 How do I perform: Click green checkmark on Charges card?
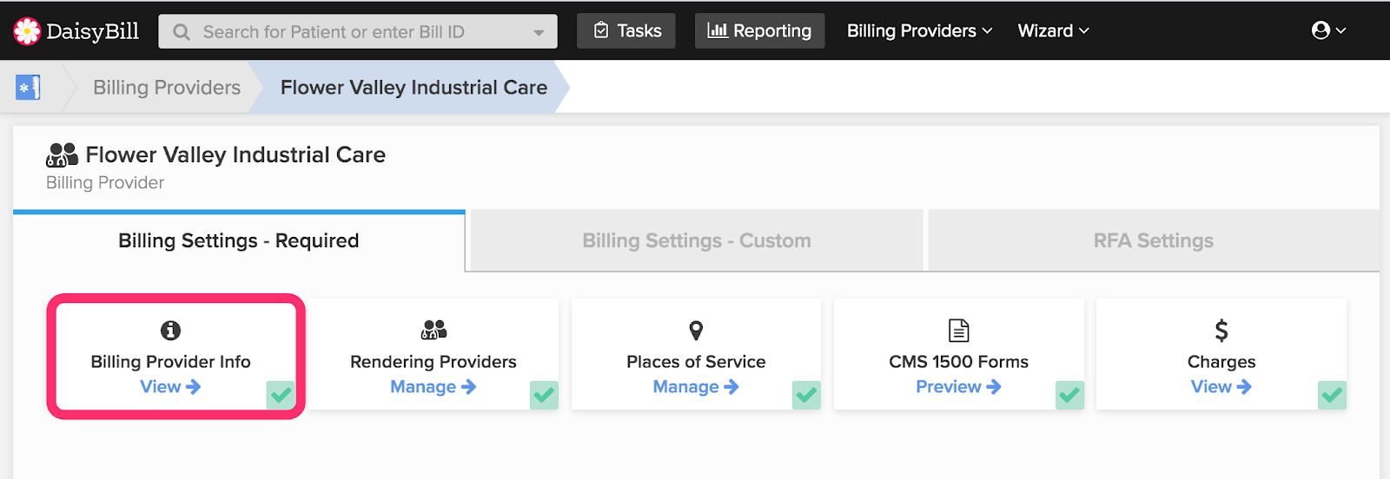1332,395
